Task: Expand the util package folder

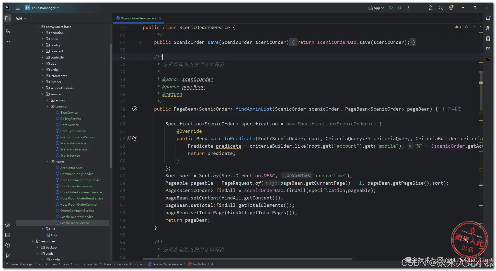Action: [x=42, y=229]
